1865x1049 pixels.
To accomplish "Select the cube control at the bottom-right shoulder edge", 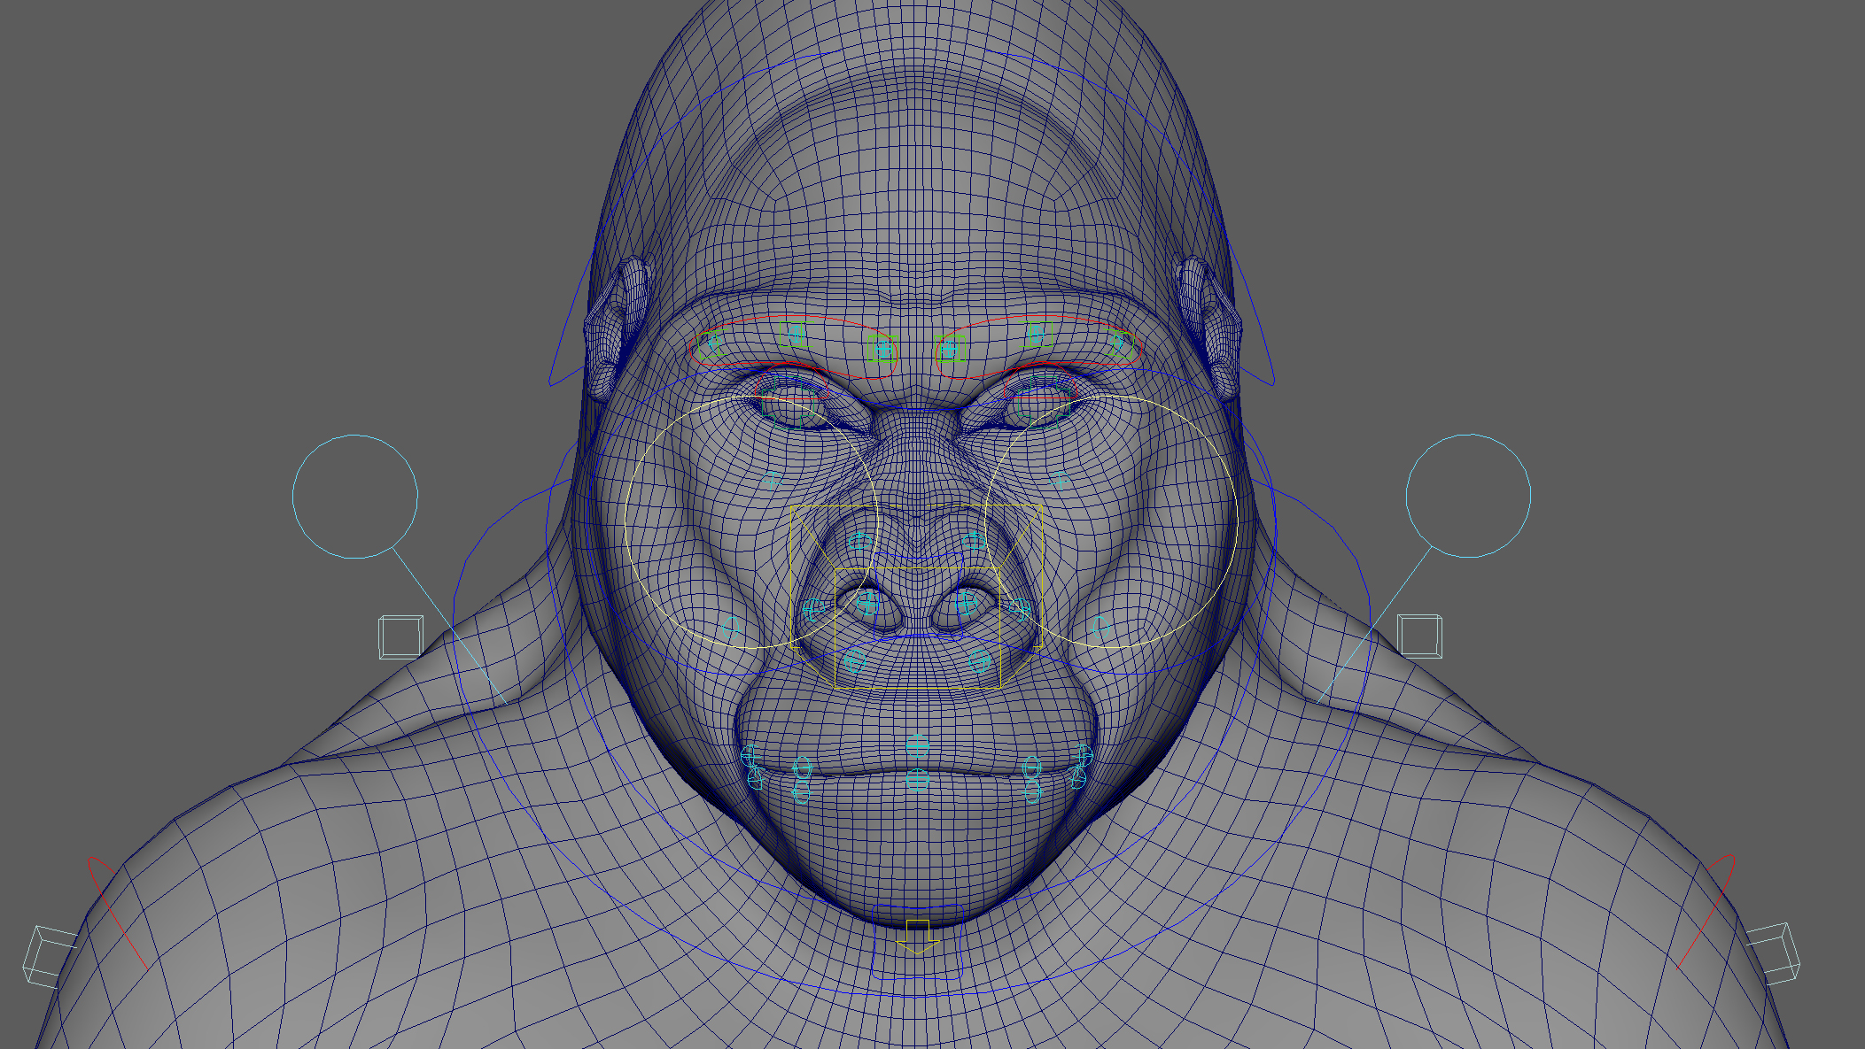I will pyautogui.click(x=1774, y=953).
